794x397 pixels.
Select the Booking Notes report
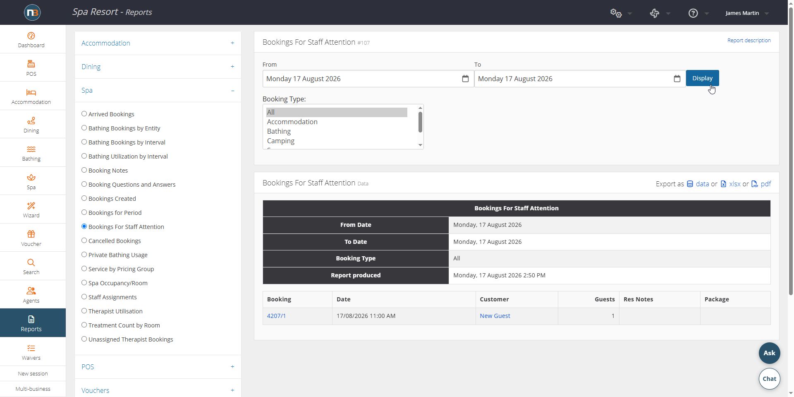click(x=84, y=170)
